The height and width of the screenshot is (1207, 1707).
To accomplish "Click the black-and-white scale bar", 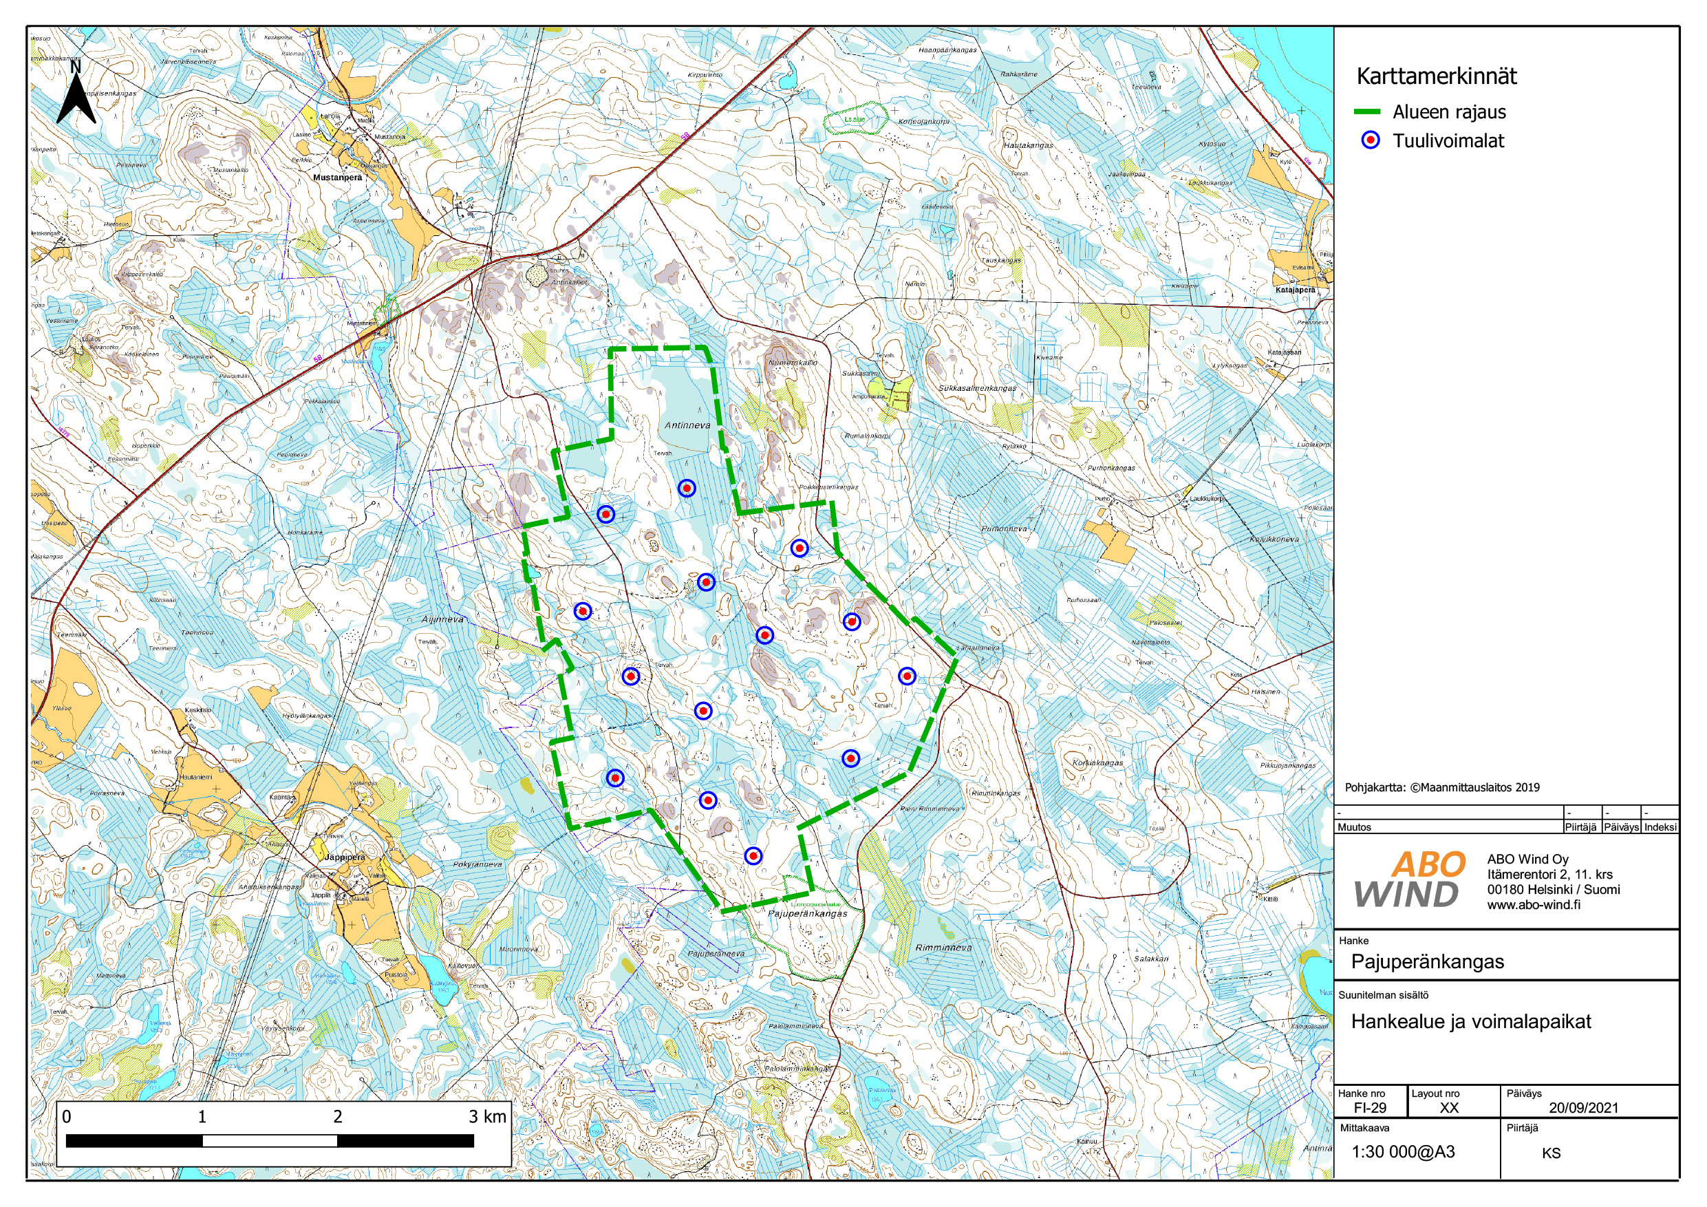I will pyautogui.click(x=270, y=1141).
